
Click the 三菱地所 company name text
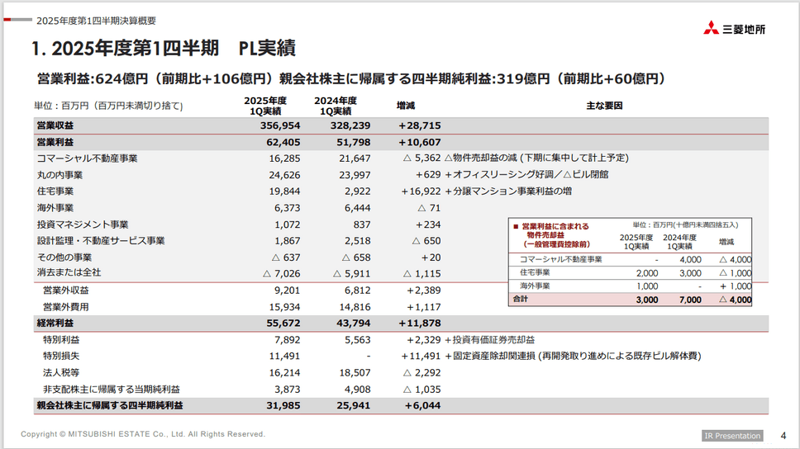pos(744,29)
